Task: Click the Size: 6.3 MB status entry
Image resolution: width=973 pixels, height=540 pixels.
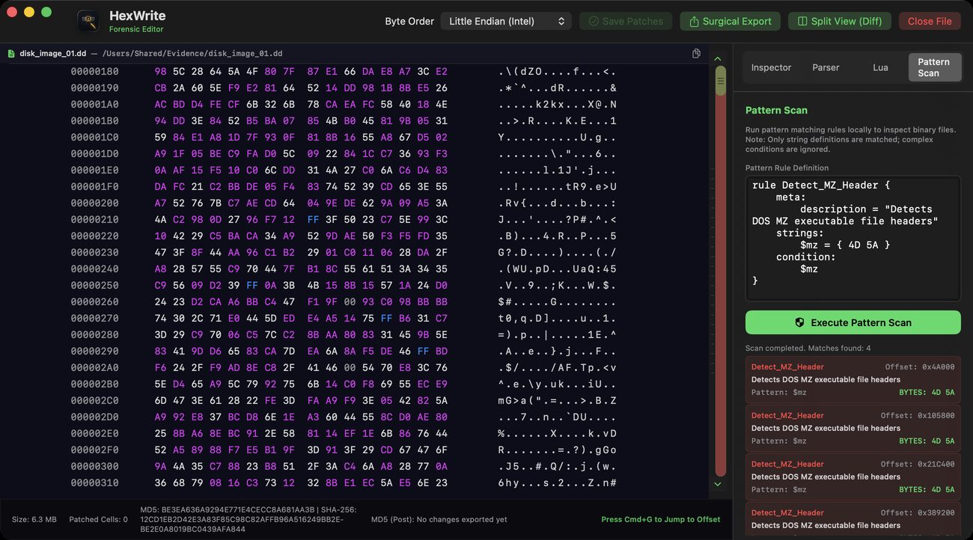Action: pyautogui.click(x=34, y=519)
